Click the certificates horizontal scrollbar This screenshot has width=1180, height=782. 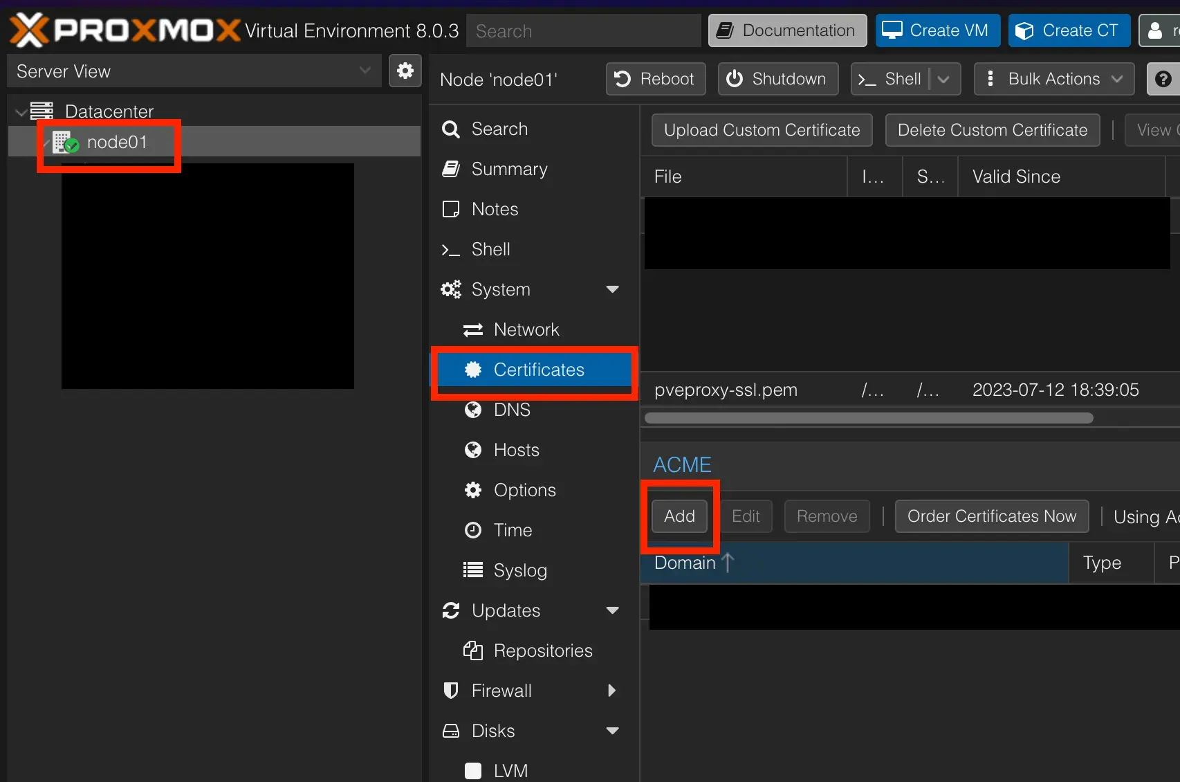click(x=869, y=418)
